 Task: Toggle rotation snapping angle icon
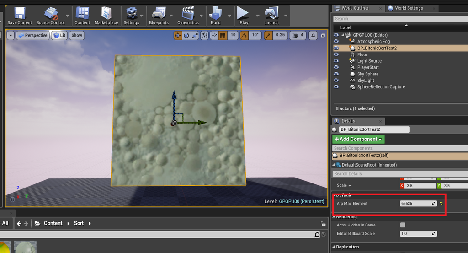click(244, 36)
